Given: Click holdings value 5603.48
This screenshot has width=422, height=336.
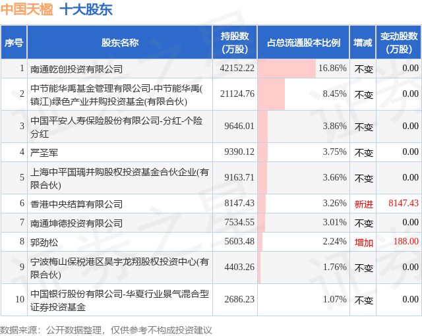Looking at the screenshot, I should tap(239, 241).
